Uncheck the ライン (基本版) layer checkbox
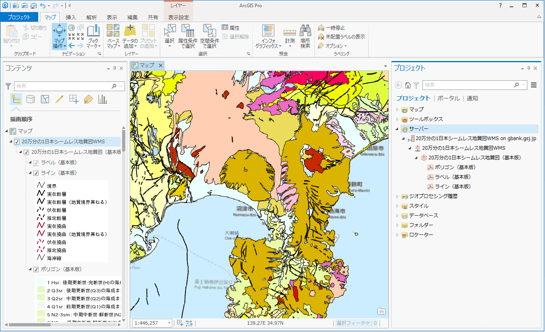Screen dimensions: 545x332 click(36, 173)
